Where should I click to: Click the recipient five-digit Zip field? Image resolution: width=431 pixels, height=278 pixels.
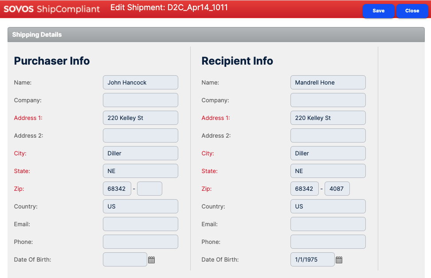click(x=304, y=189)
